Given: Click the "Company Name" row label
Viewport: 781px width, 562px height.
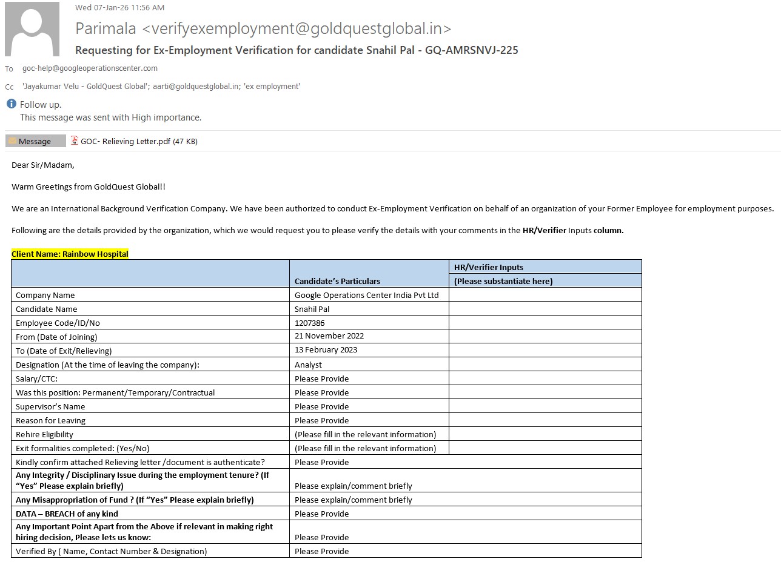Looking at the screenshot, I should [x=45, y=296].
